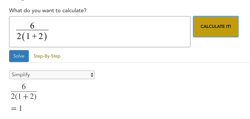This screenshot has height=119, width=250.
Task: Select the Solve tab
Action: point(19,56)
